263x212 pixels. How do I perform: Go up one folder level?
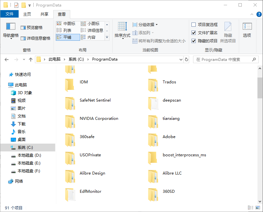point(30,60)
